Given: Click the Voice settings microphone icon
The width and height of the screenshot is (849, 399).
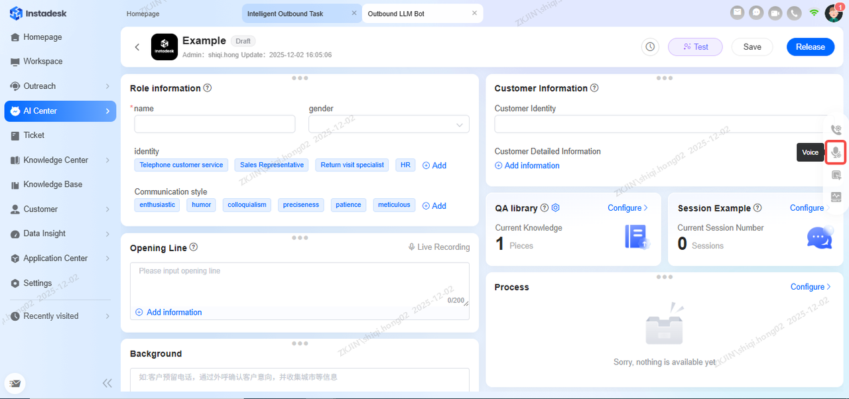Looking at the screenshot, I should pos(836,152).
